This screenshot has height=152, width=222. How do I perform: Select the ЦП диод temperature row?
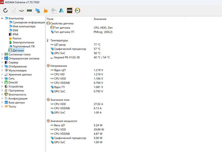(x=60, y=45)
